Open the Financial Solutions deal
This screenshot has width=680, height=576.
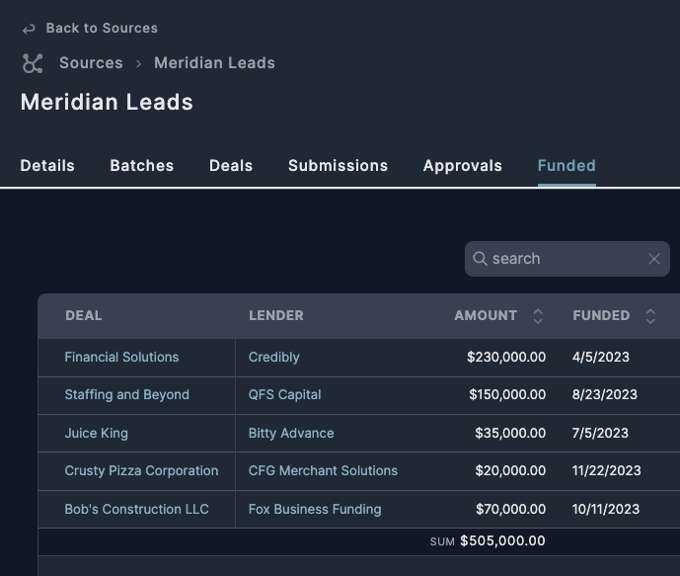point(121,357)
